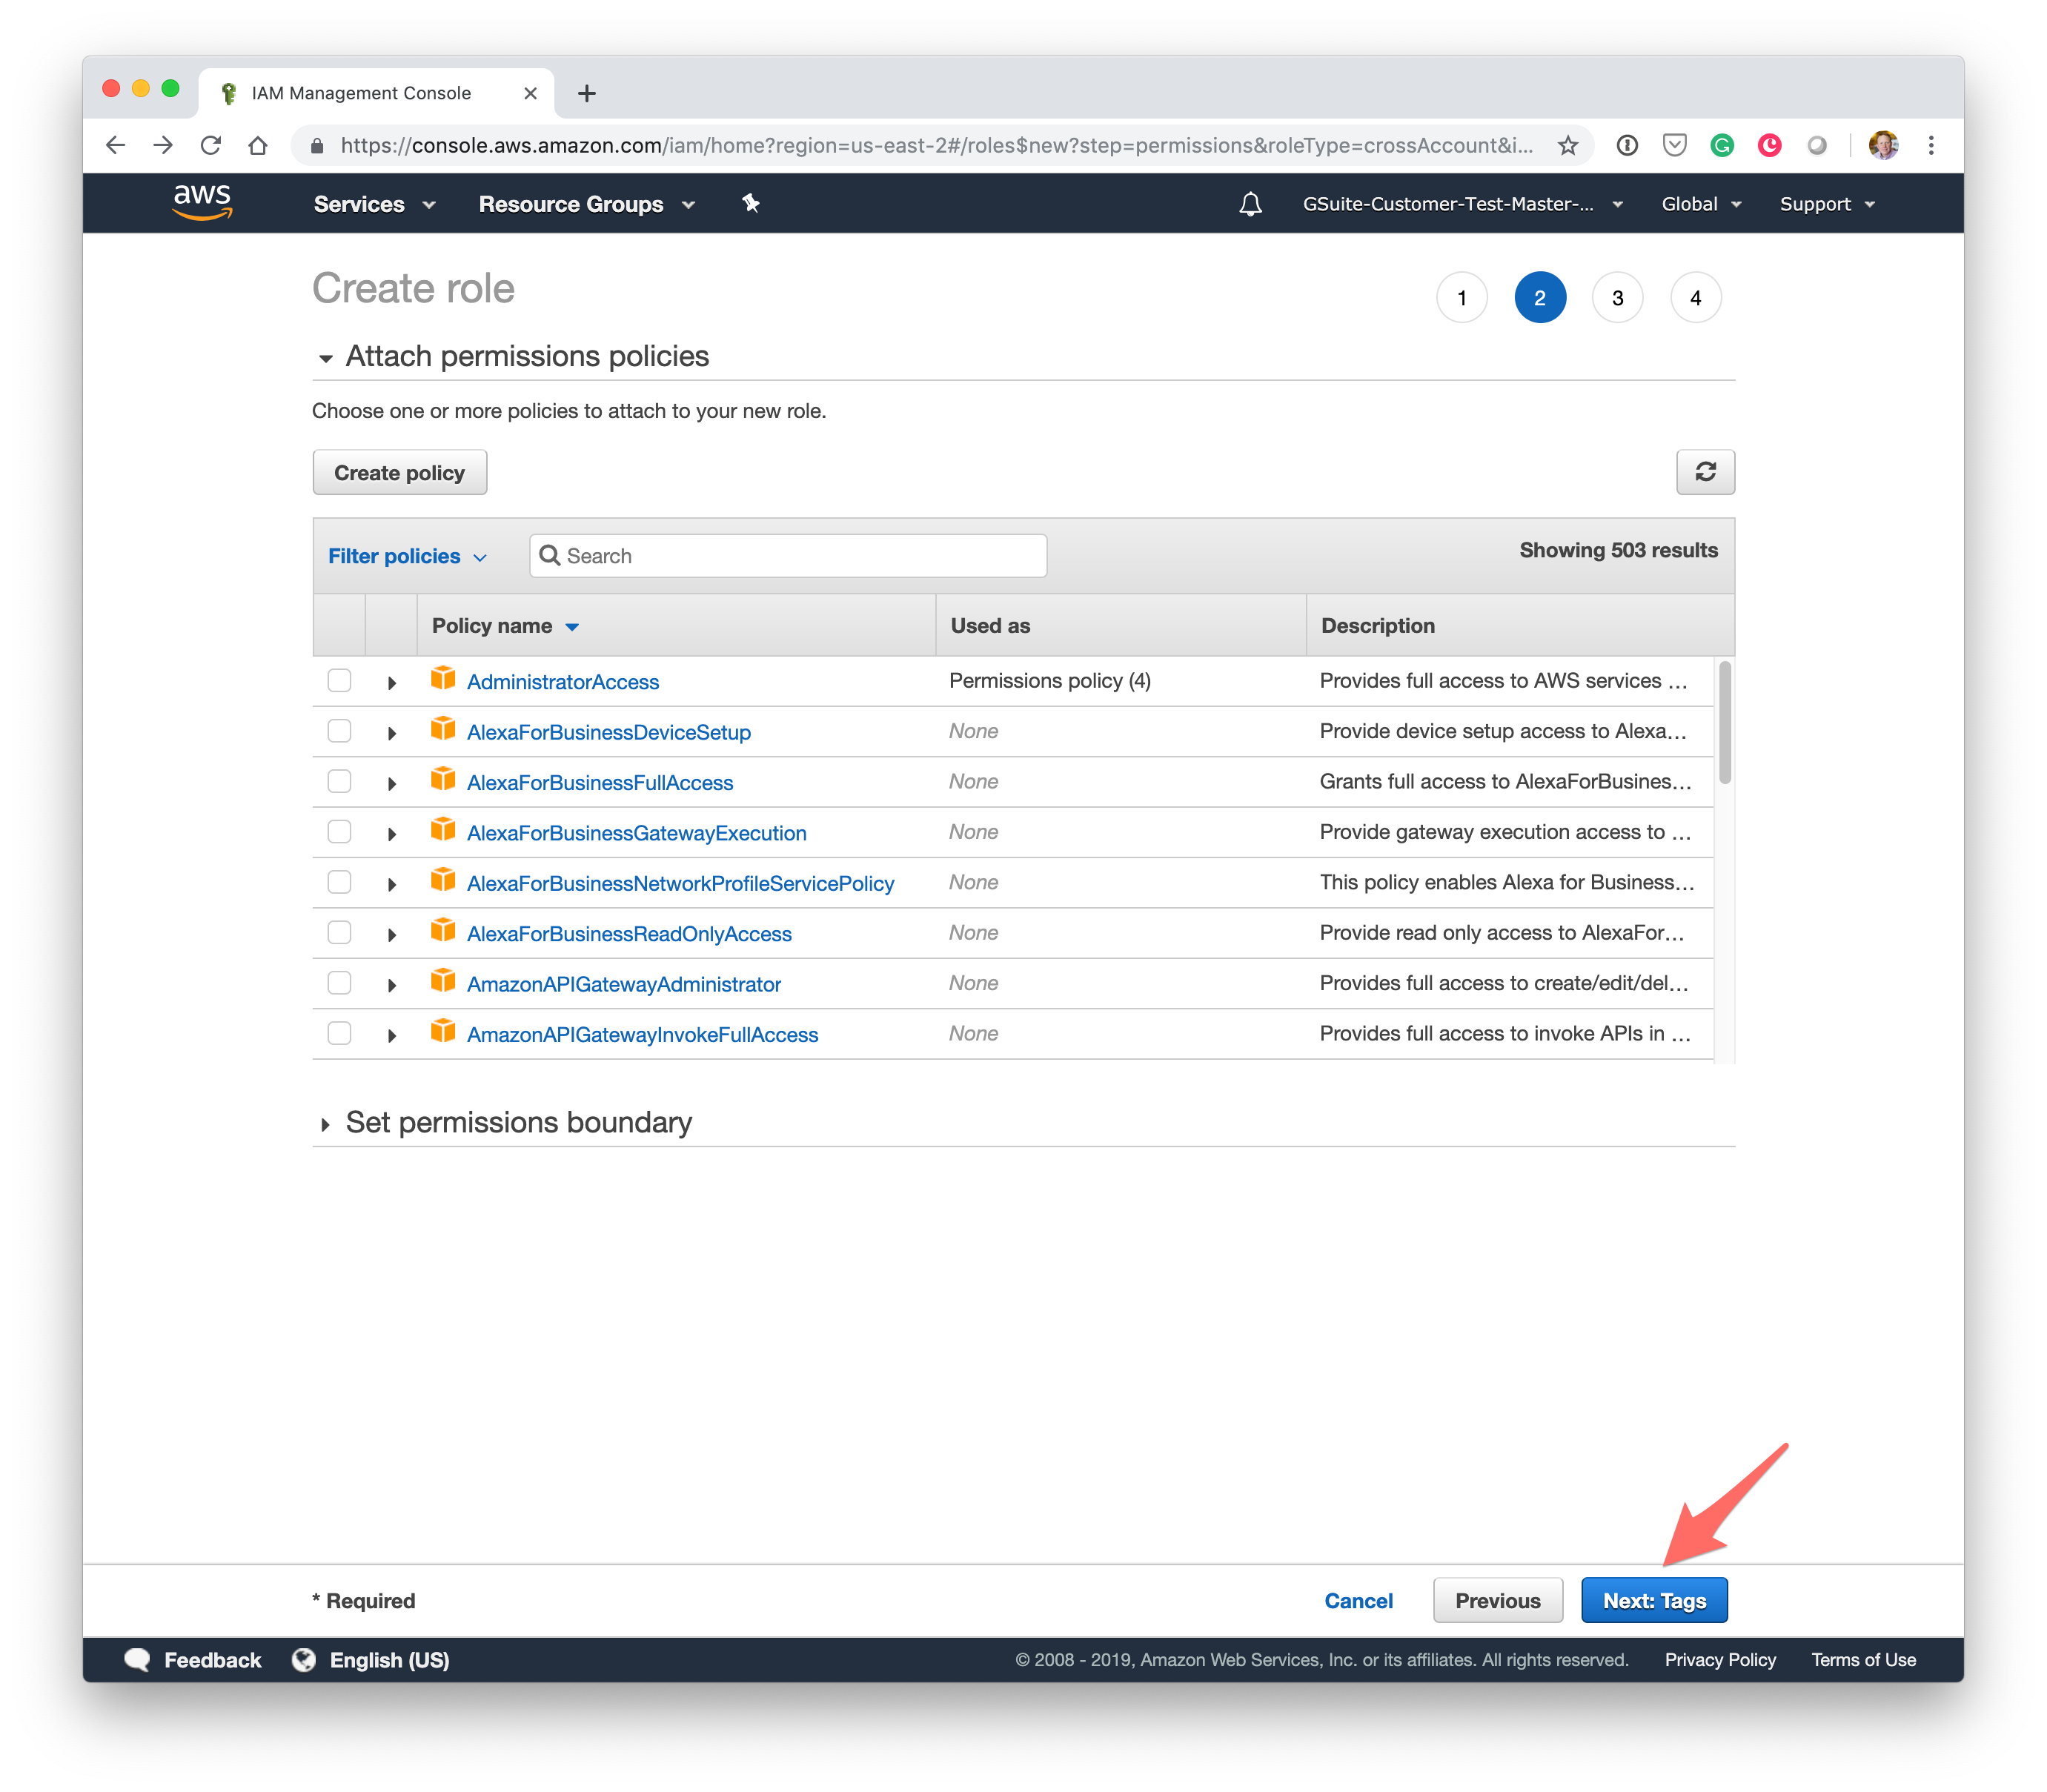This screenshot has width=2047, height=1792.
Task: Click the lock icon in address bar
Action: tap(317, 146)
